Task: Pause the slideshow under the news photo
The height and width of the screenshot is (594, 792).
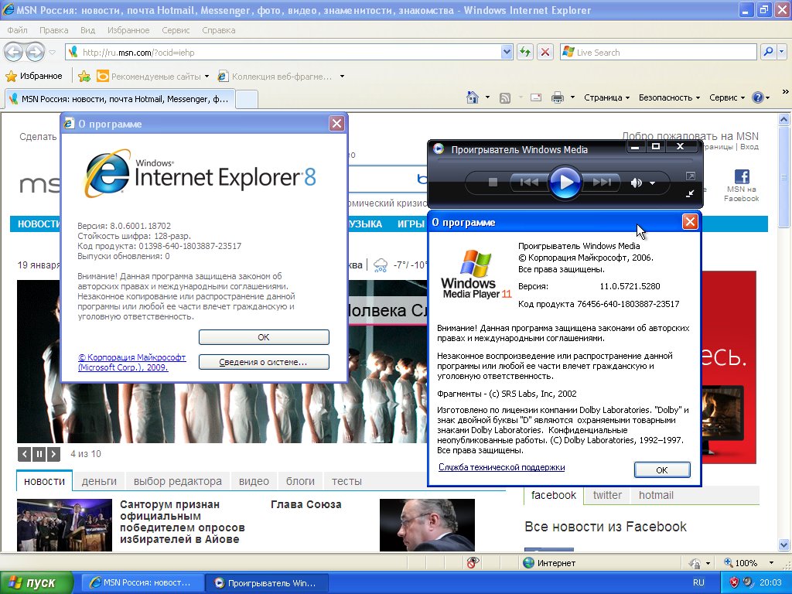Action: 39,454
